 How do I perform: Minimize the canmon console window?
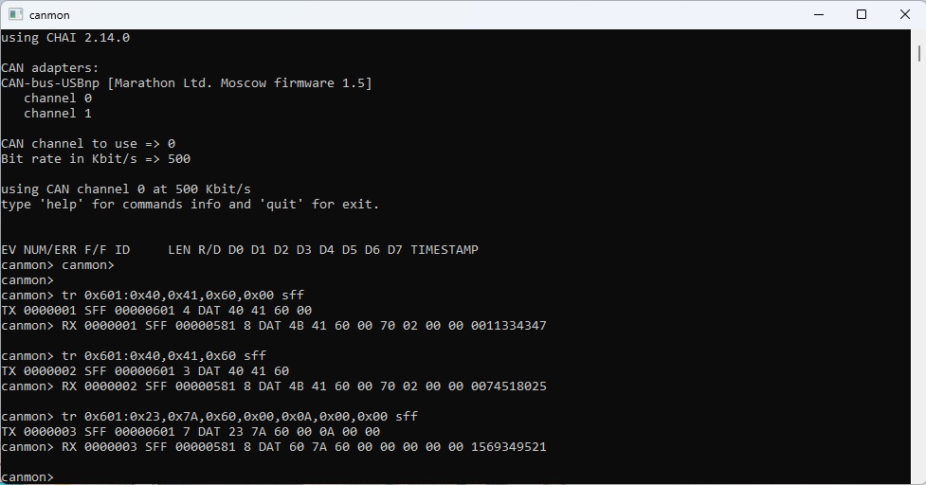click(x=819, y=15)
